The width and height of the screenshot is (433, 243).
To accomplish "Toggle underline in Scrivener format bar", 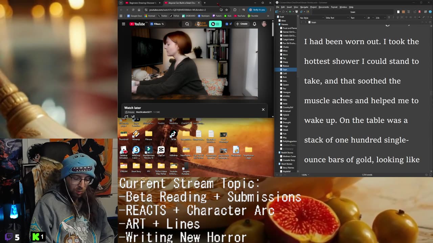I will tap(397, 18).
